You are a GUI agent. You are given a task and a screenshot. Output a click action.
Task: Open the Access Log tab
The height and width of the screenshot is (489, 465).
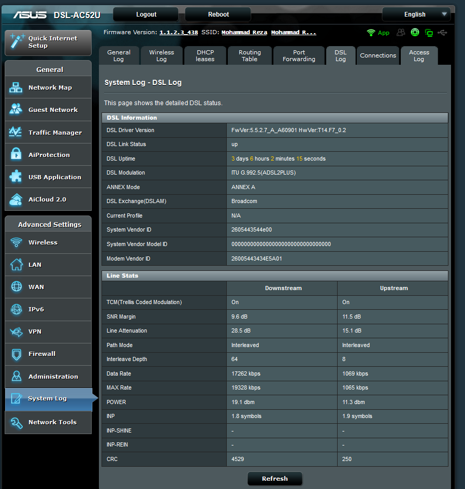point(419,55)
